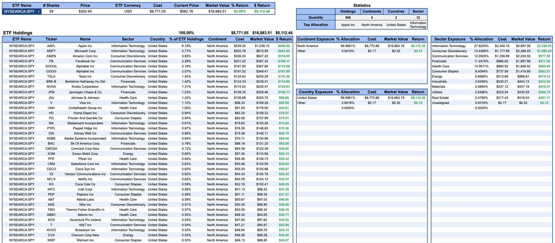555x243 pixels.
Task: Click the 'Continent' column header in holdings
Action: 217,39
